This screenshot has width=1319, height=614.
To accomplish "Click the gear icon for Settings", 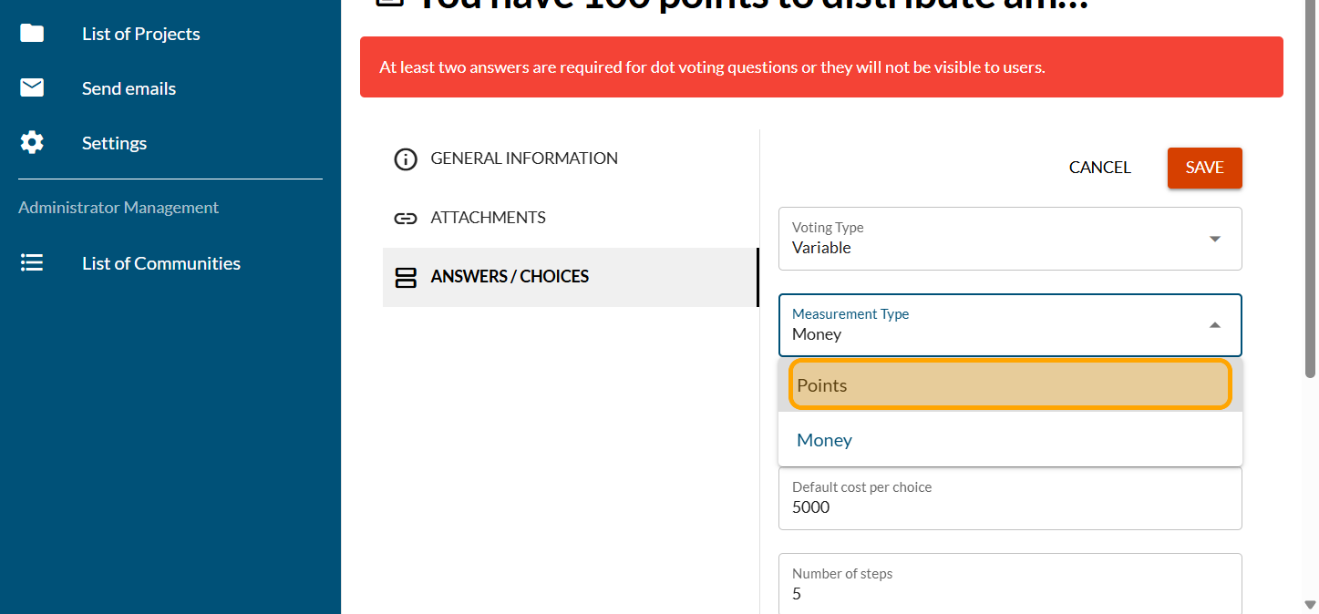I will point(32,143).
